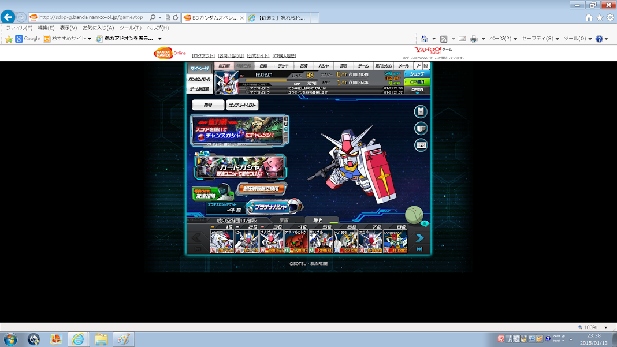
Task: Expand the chat with the OPEN button
Action: [x=417, y=90]
